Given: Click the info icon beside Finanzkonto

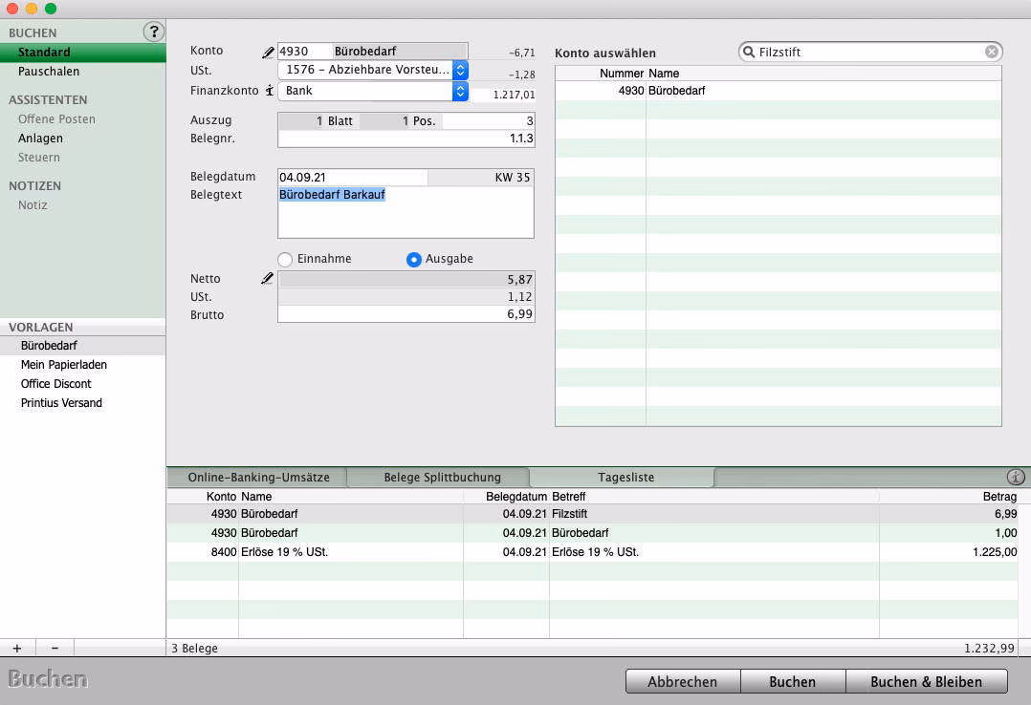Looking at the screenshot, I should [269, 91].
